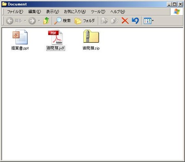Minimize the Document window

coord(169,4)
